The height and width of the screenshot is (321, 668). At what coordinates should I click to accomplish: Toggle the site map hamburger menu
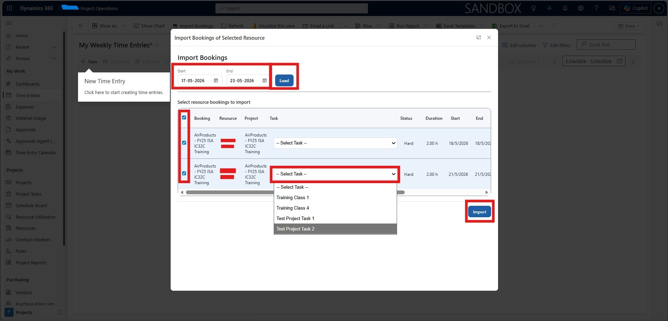pos(9,23)
